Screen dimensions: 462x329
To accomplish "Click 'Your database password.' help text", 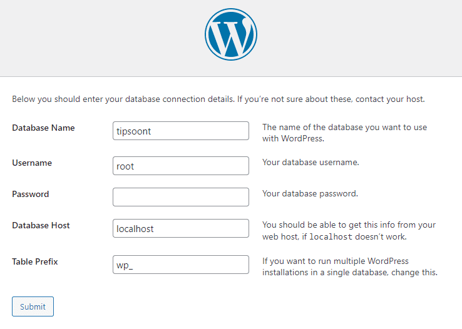I will pyautogui.click(x=310, y=194).
